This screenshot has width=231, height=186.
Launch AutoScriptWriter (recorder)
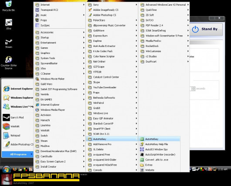(x=160, y=155)
